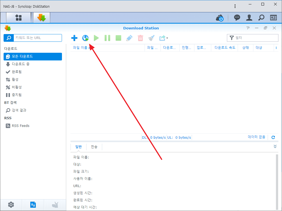Minimize the Download Station inner window
The image size is (282, 211).
coord(257,28)
